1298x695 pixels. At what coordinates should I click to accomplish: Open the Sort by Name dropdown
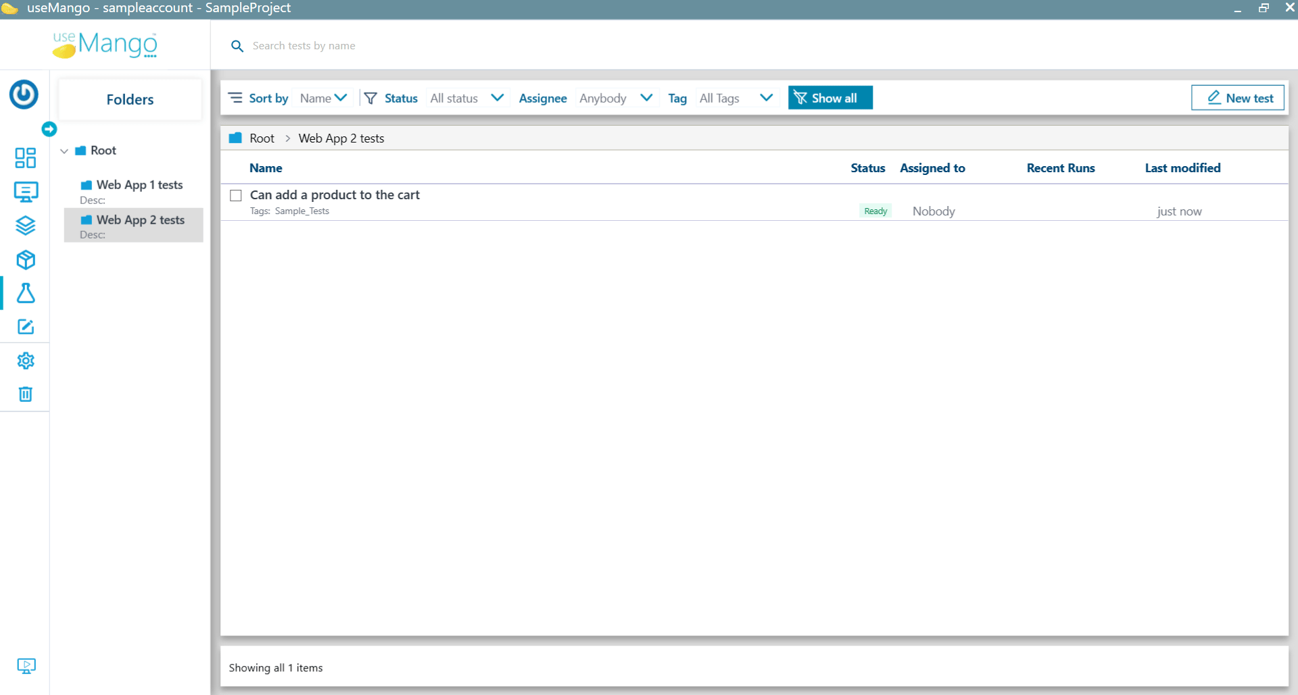point(323,99)
